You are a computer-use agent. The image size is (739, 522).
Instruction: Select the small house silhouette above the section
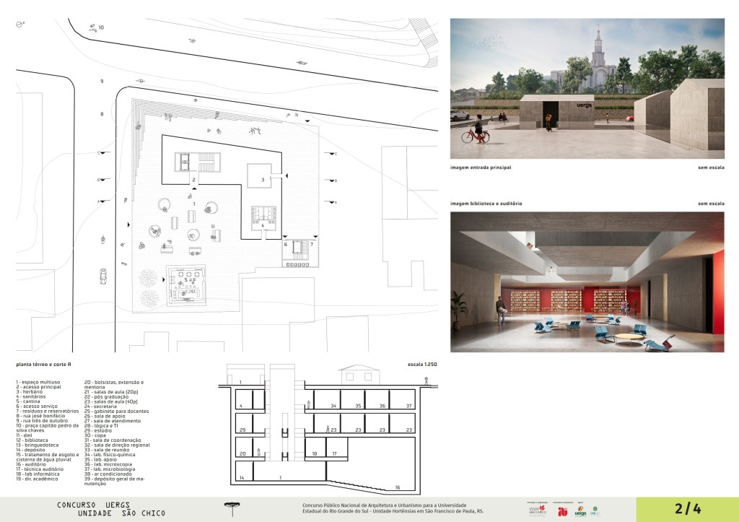(x=359, y=374)
